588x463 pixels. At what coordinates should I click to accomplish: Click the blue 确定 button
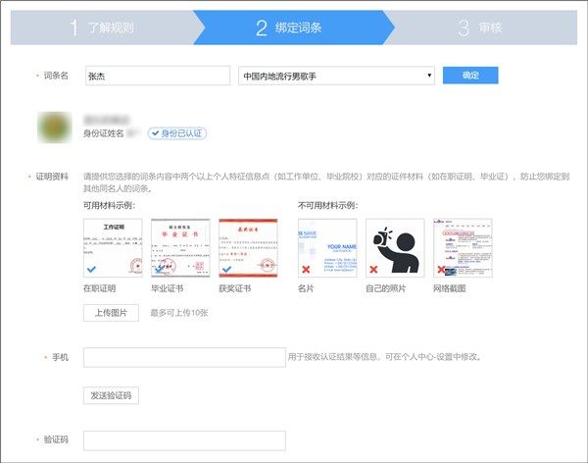click(x=470, y=76)
